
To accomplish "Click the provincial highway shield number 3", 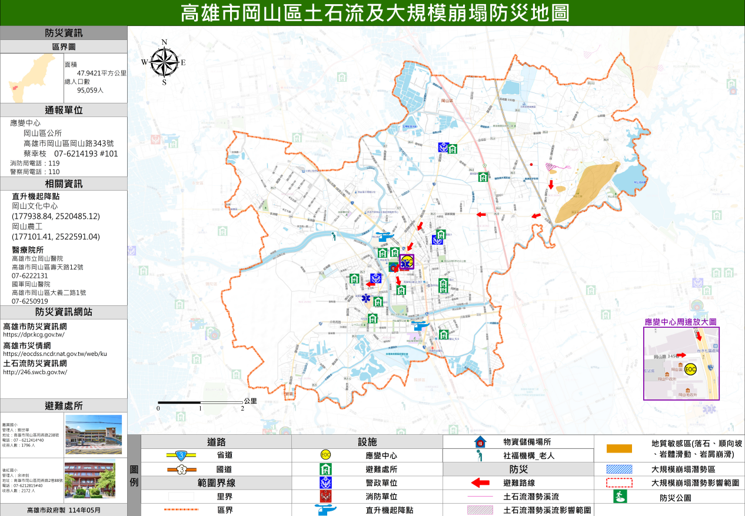I will point(182,455).
